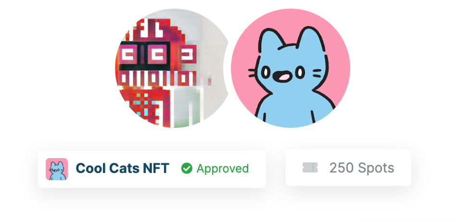Click the blue cat's open mouth

point(282,77)
